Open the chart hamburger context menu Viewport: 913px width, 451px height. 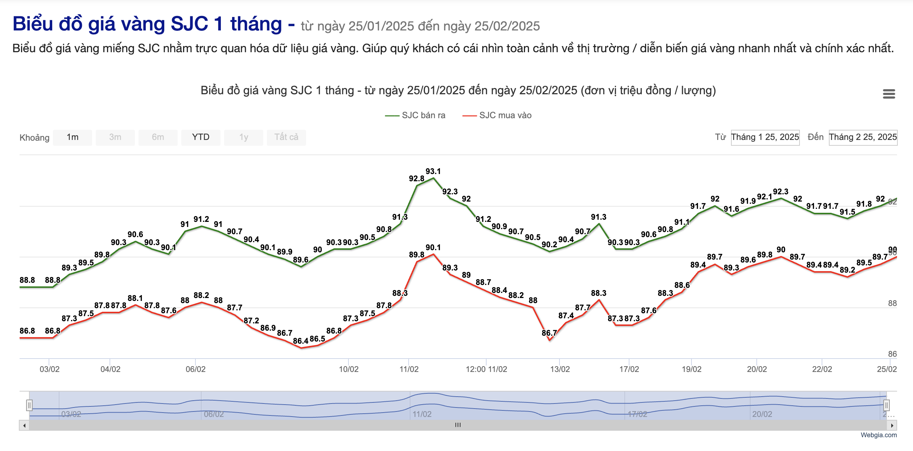(889, 94)
